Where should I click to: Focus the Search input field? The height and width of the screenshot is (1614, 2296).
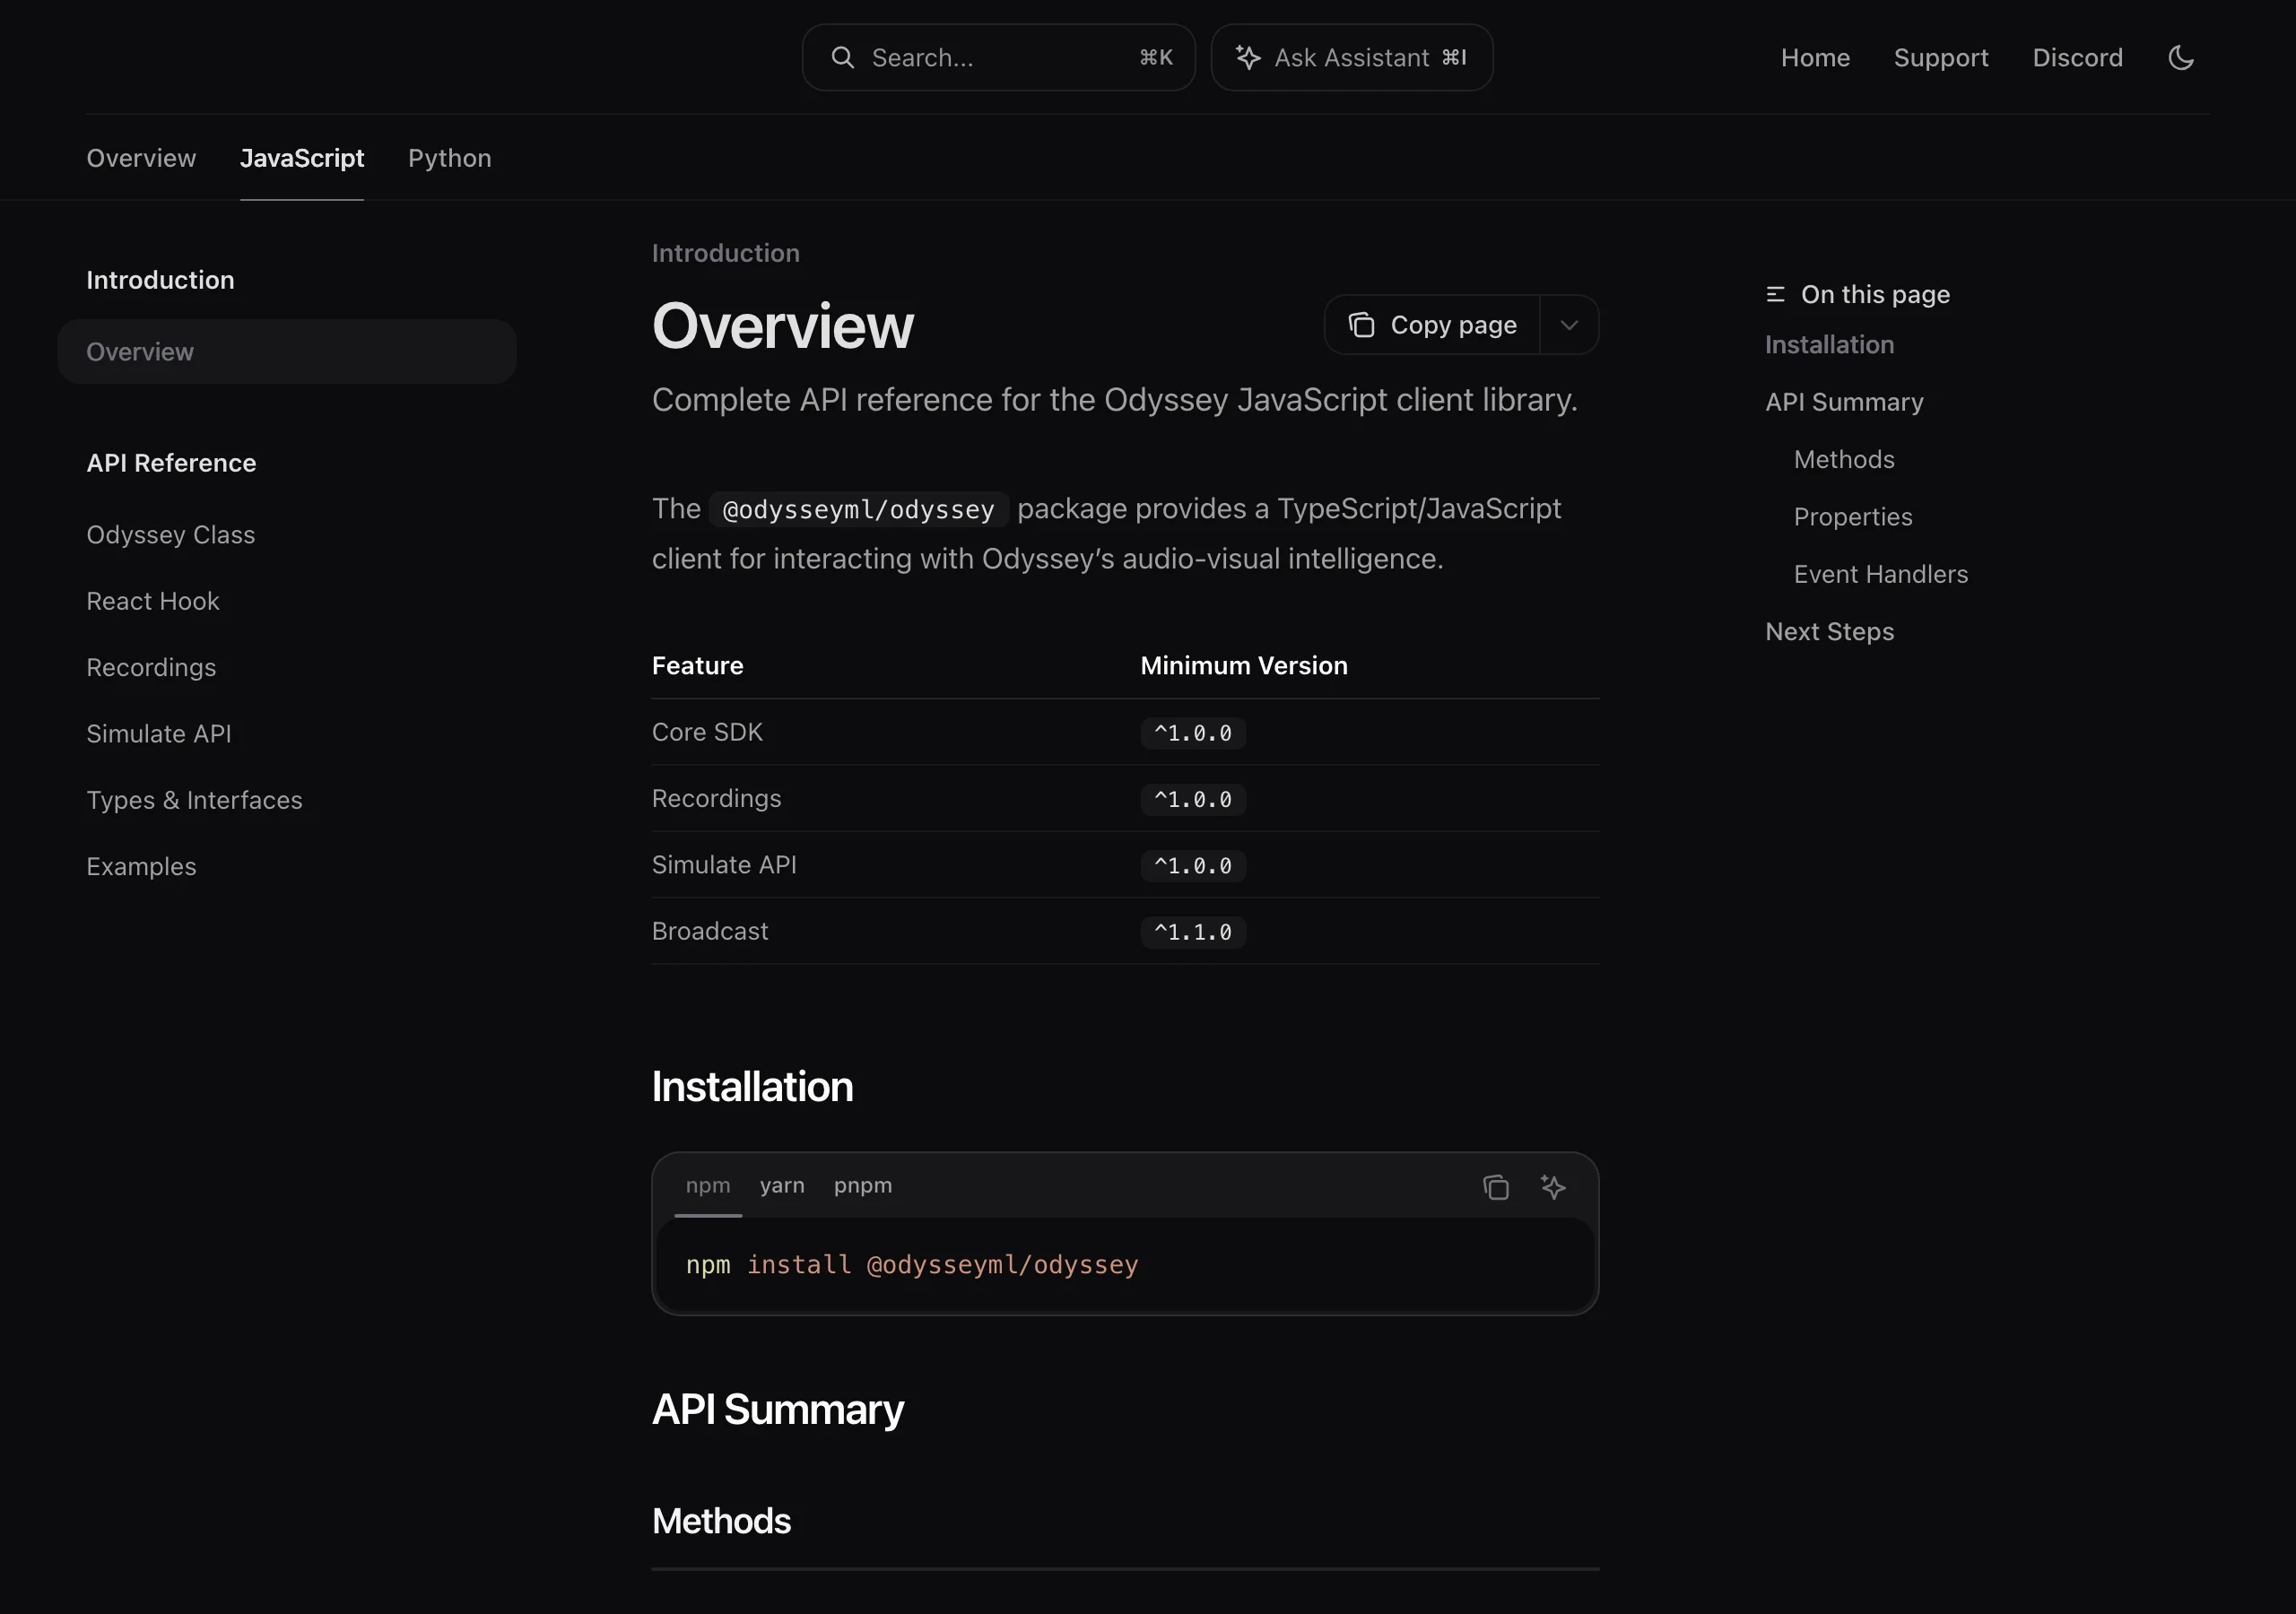pos(999,58)
